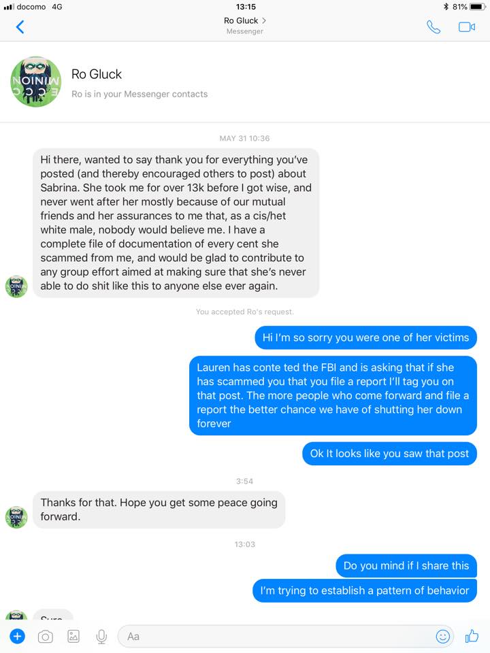The width and height of the screenshot is (490, 653).
Task: Expand conversation details via chevron beside Ro Gluck
Action: 264,20
